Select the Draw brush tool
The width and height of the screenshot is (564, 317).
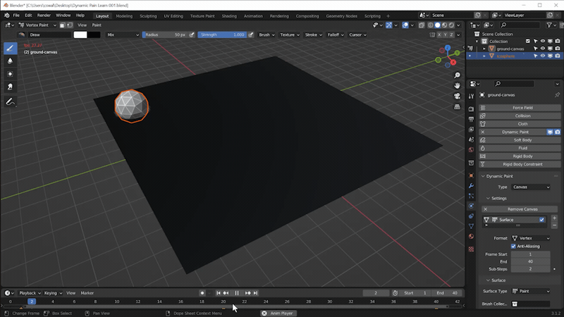coord(10,48)
